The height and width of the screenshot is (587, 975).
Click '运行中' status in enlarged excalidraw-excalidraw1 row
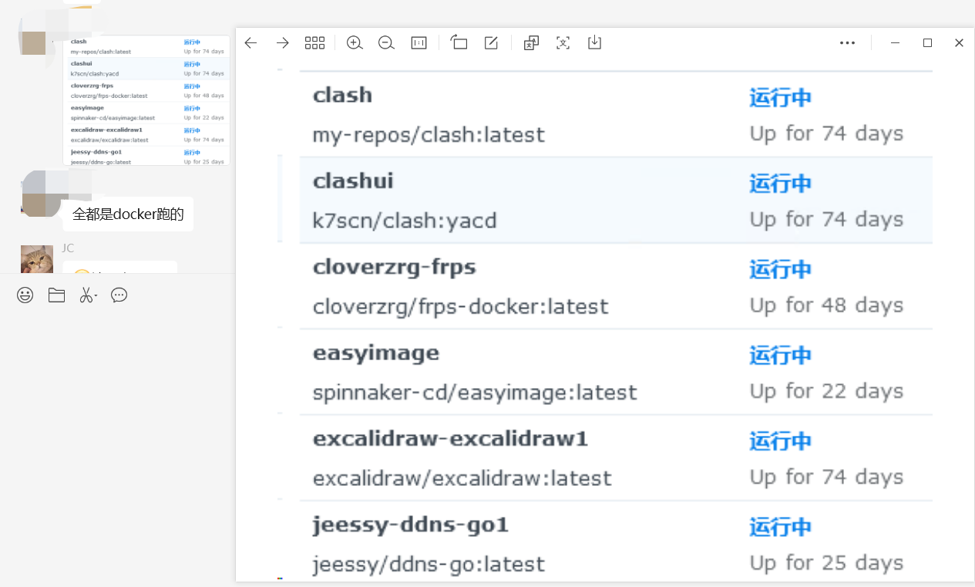[x=781, y=441]
